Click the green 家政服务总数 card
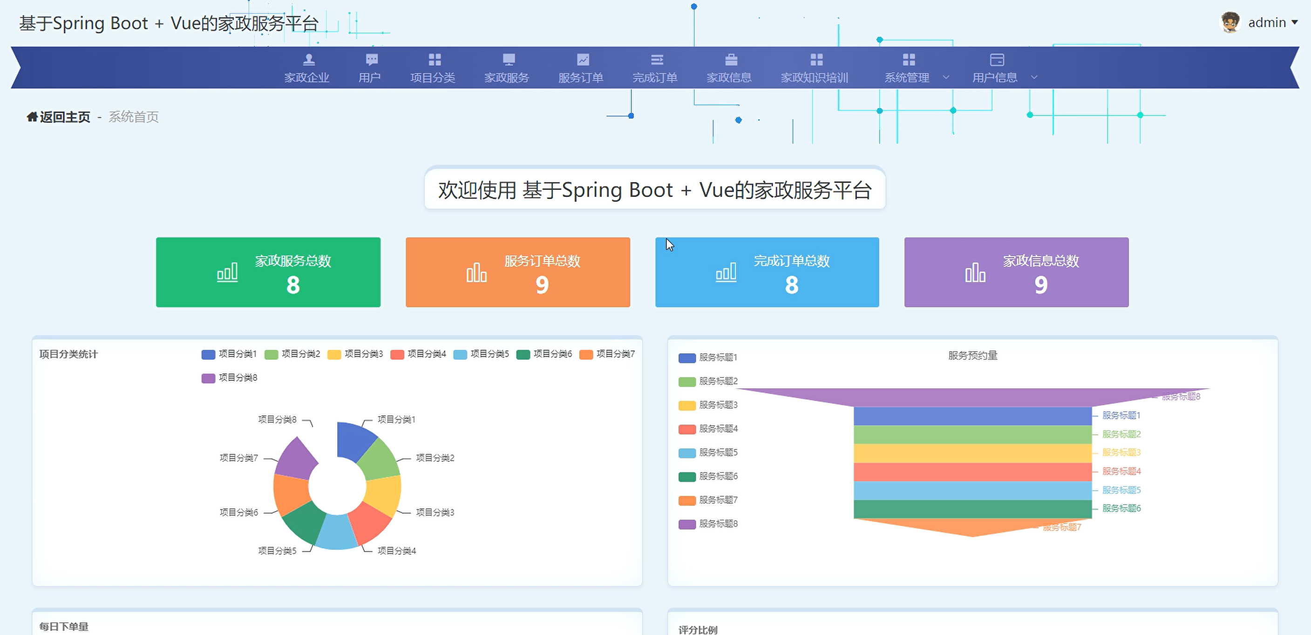 point(268,272)
